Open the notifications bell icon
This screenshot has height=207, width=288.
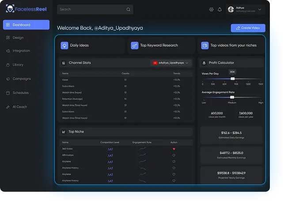coord(220,9)
